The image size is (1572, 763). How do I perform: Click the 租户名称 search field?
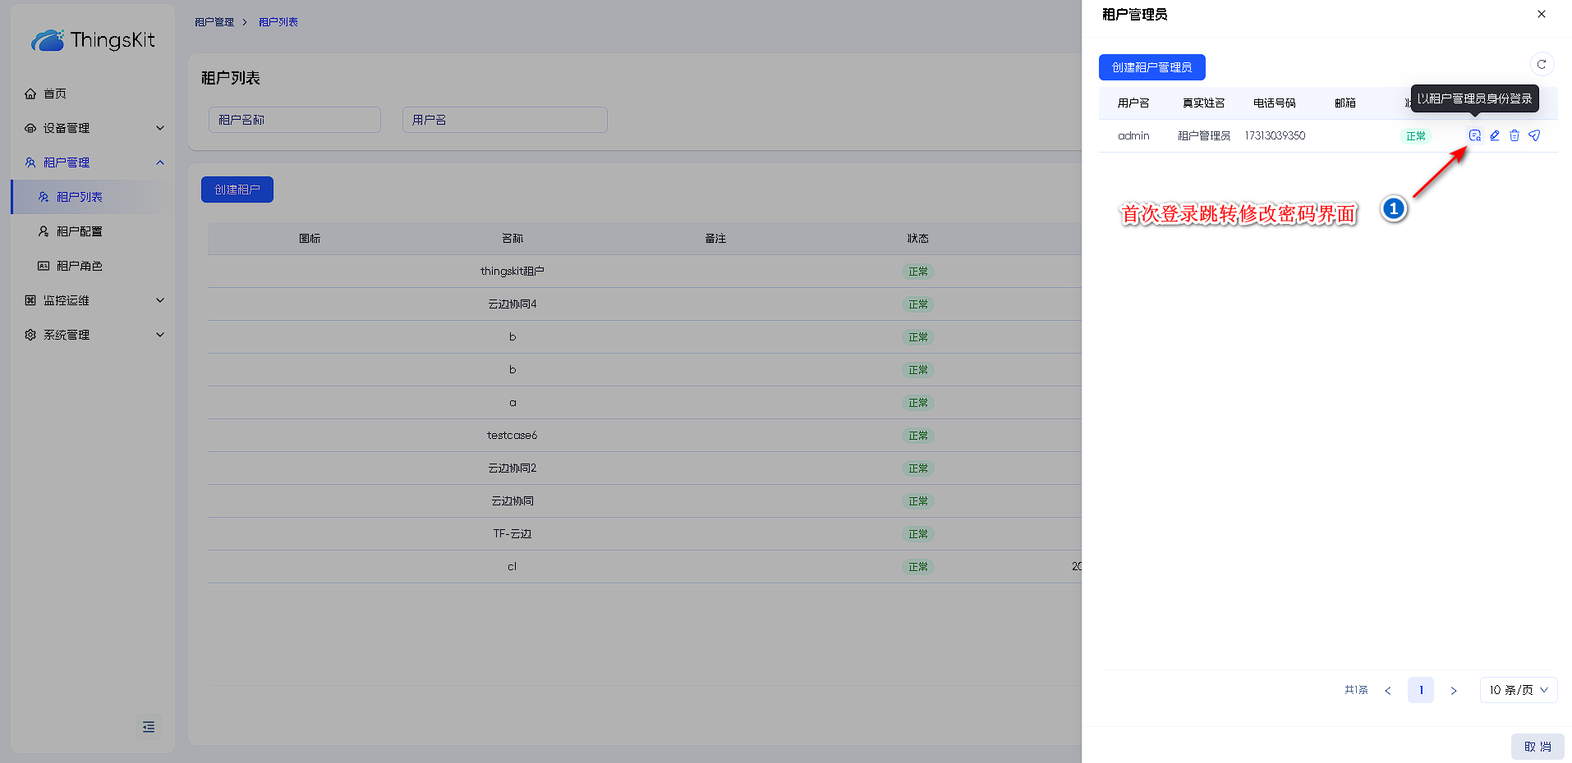point(294,120)
